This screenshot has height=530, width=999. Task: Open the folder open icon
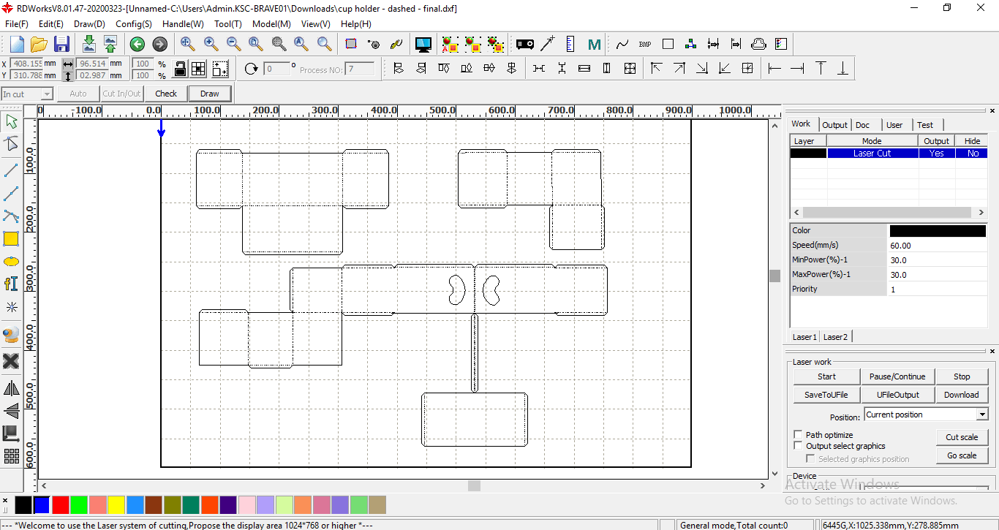(x=39, y=44)
